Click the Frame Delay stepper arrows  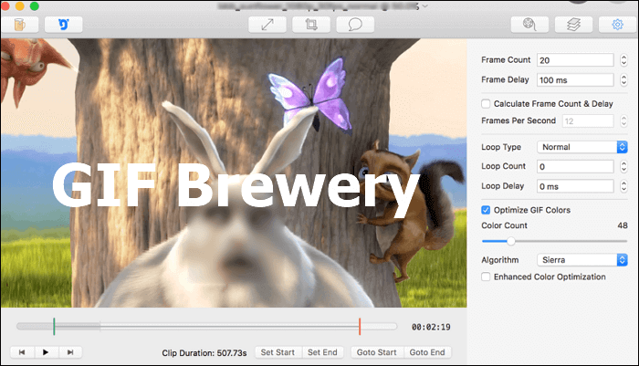pyautogui.click(x=623, y=80)
